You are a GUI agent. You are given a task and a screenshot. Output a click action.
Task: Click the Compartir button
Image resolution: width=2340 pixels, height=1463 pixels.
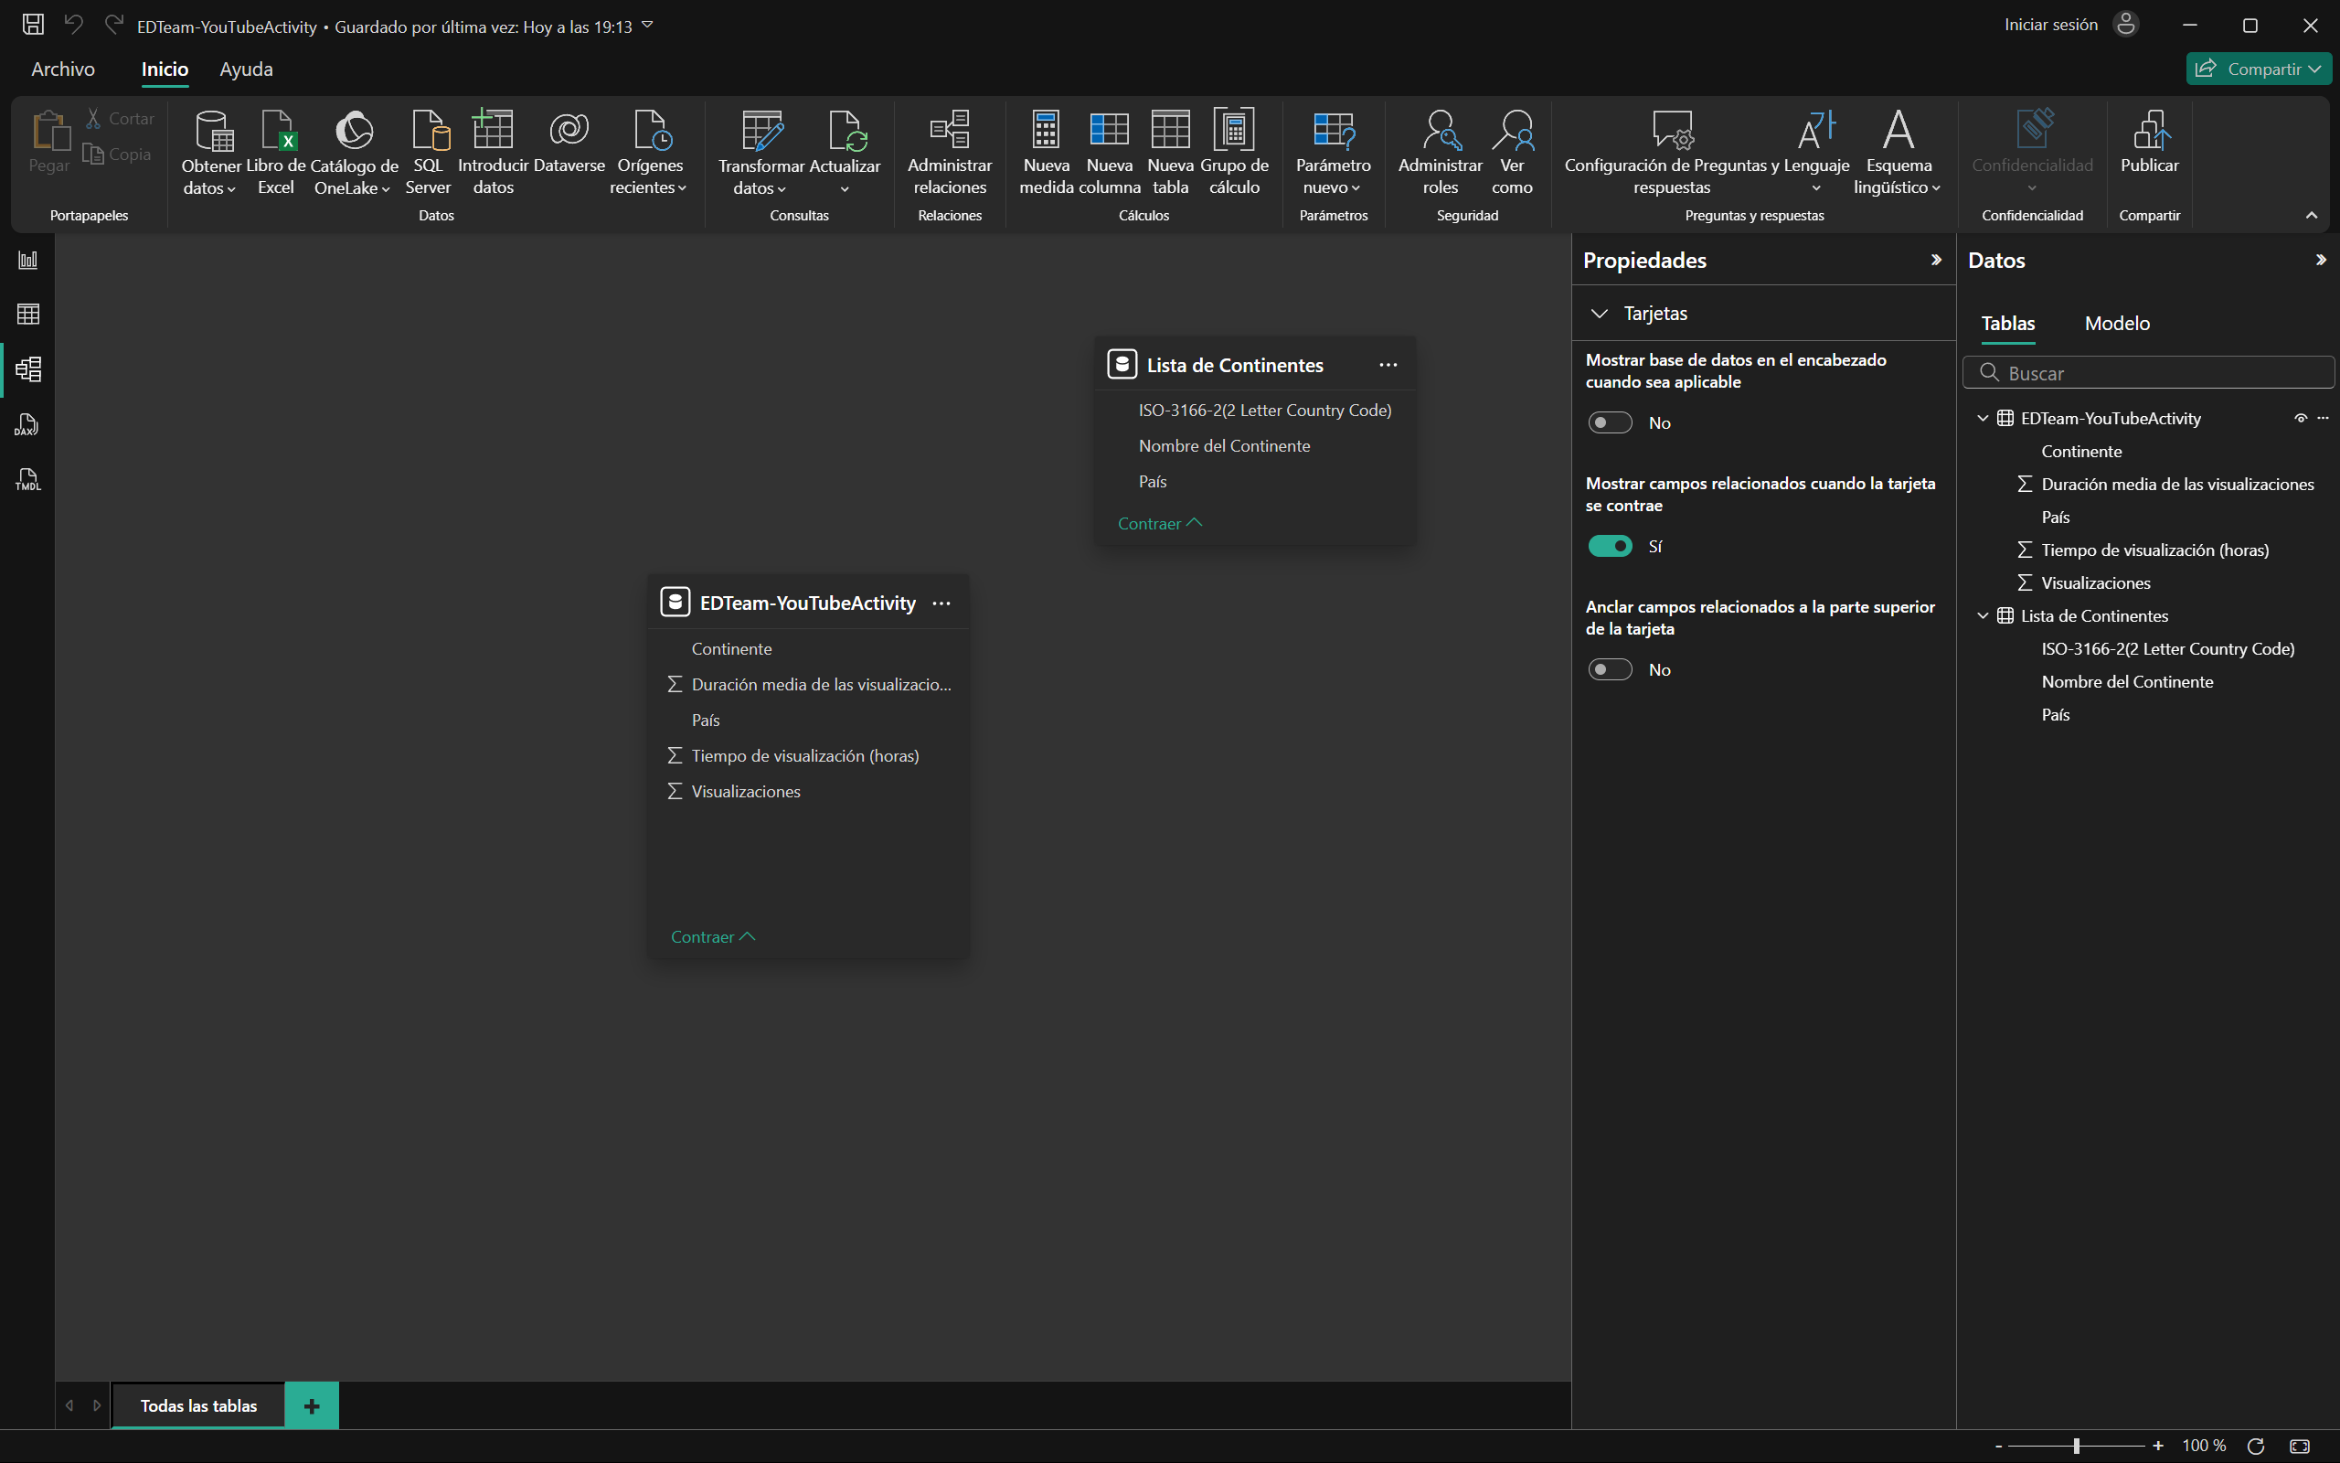point(2257,69)
